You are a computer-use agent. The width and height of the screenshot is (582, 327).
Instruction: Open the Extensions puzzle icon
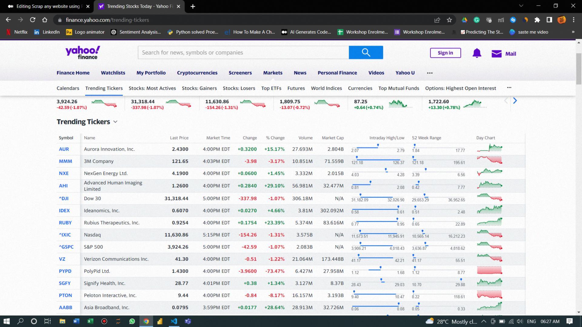point(537,20)
